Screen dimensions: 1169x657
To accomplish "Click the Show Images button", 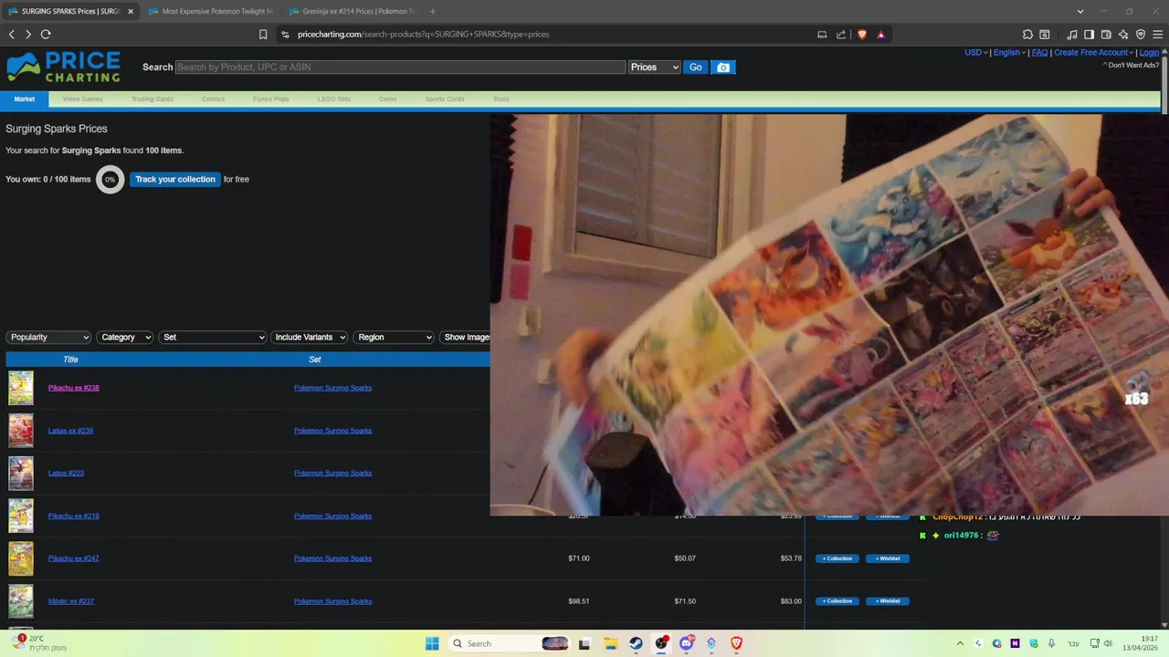I will click(x=465, y=338).
